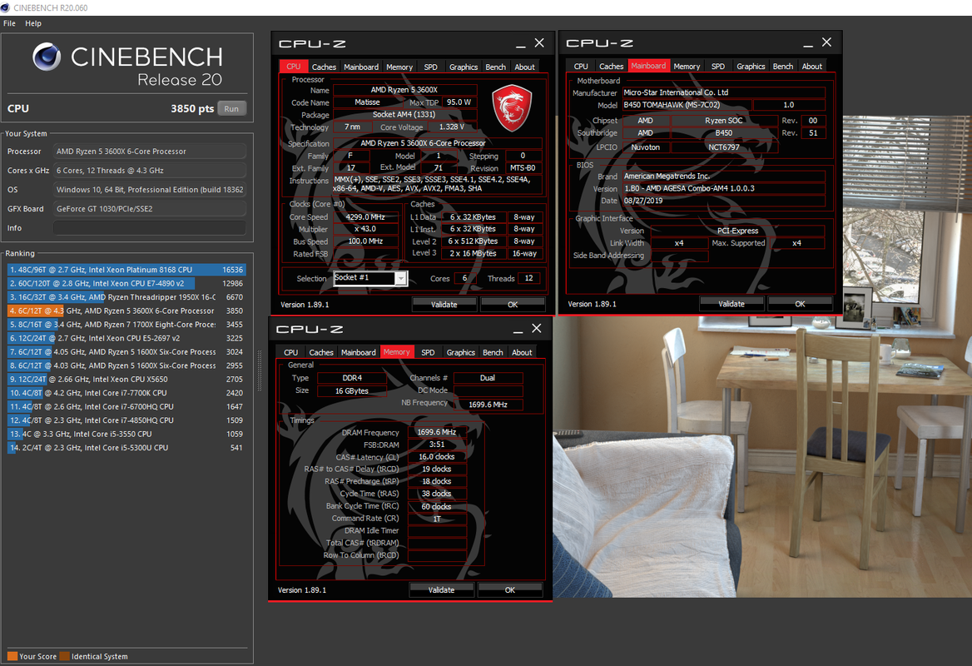This screenshot has height=666, width=972.
Task: Click OK in Memory window
Action: (x=510, y=589)
